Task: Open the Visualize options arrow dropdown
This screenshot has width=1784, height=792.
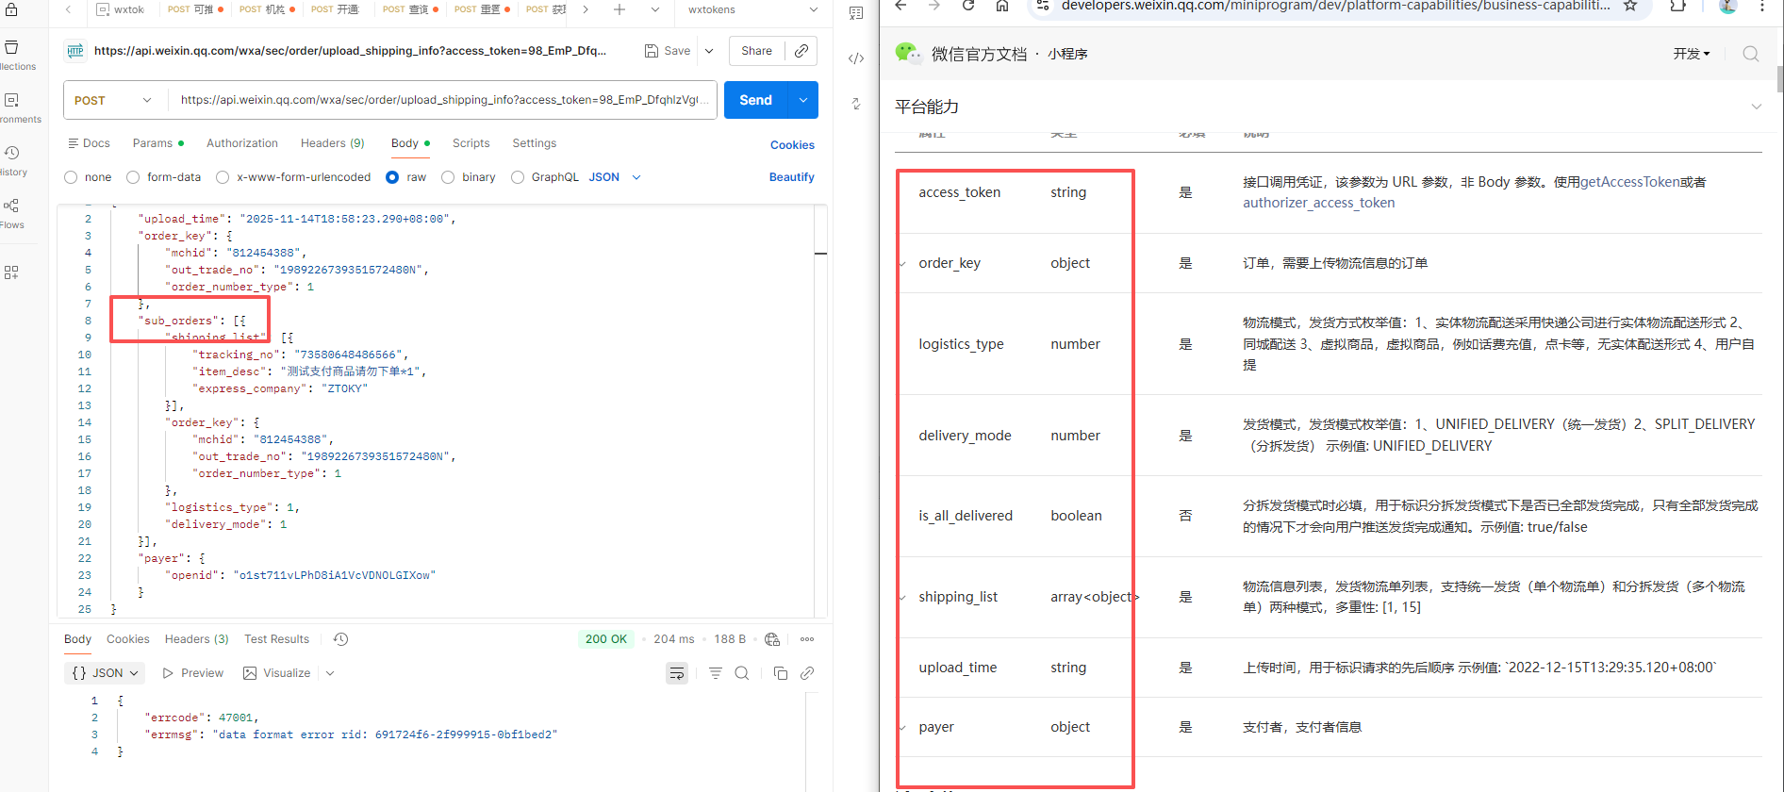Action: coord(330,673)
